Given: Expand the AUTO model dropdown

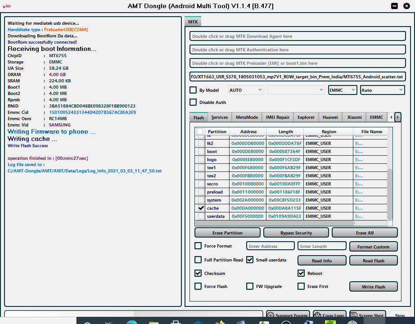Looking at the screenshot, I should click(x=246, y=90).
